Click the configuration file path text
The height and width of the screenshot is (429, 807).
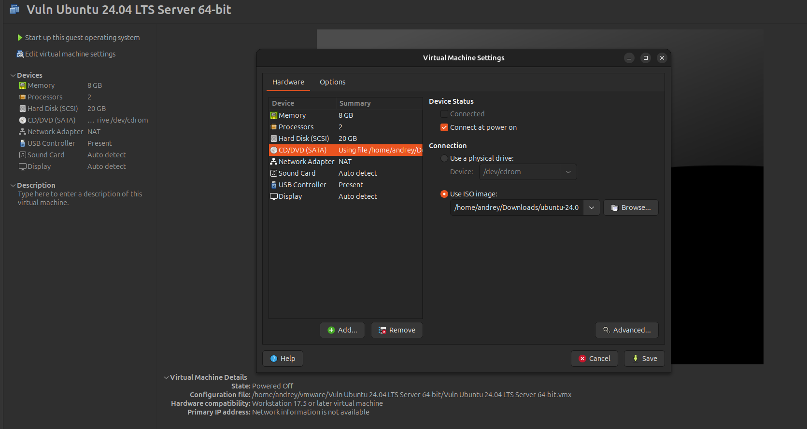(412, 395)
